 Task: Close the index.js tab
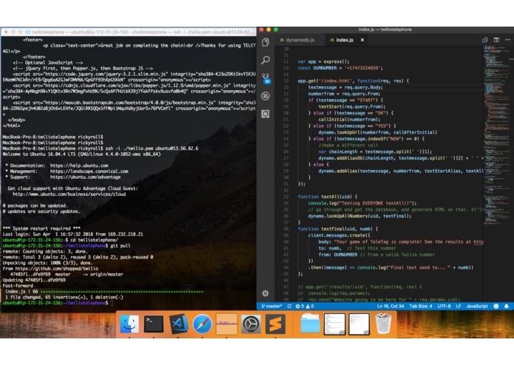[x=362, y=40]
